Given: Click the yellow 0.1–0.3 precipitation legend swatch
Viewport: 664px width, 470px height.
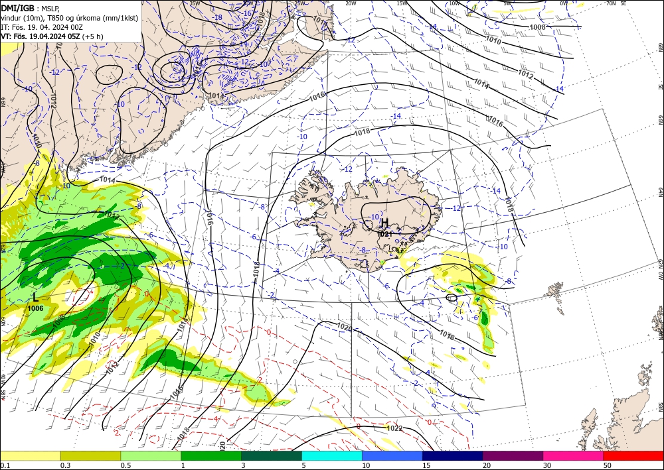Looking at the screenshot, I should [x=30, y=455].
